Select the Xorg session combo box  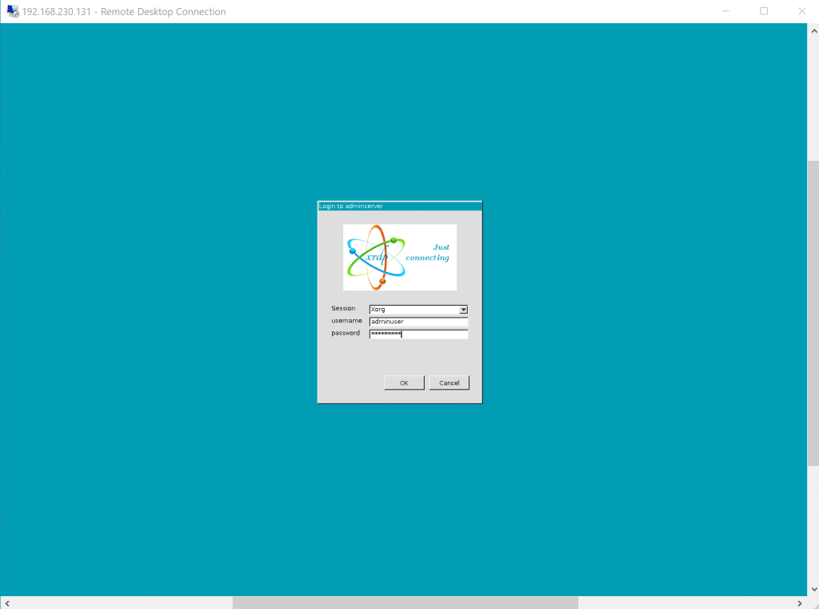point(418,310)
